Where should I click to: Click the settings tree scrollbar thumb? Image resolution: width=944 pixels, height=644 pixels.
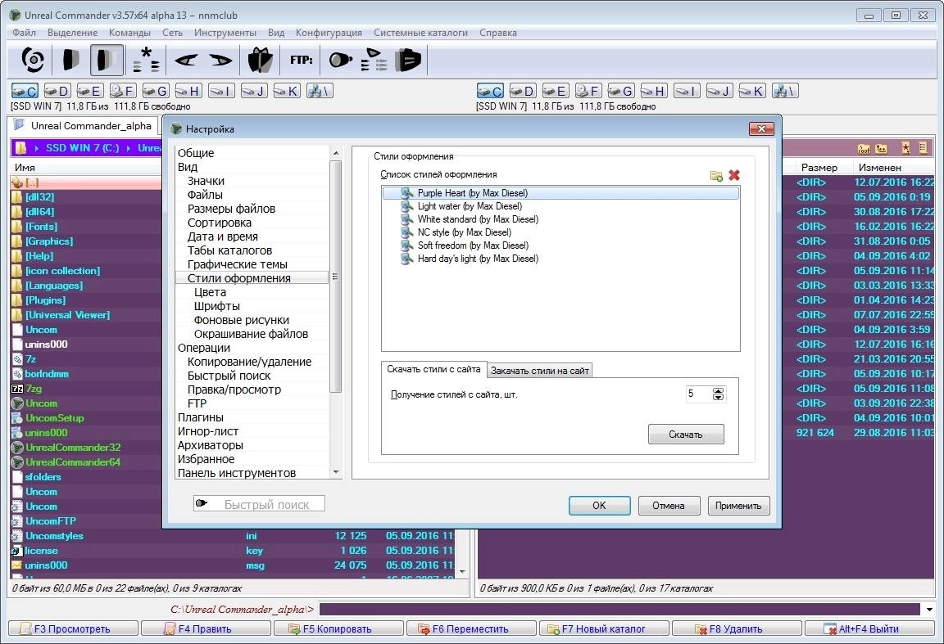pos(335,276)
